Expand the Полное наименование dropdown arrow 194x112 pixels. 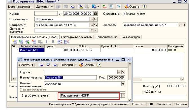[x=123, y=84]
